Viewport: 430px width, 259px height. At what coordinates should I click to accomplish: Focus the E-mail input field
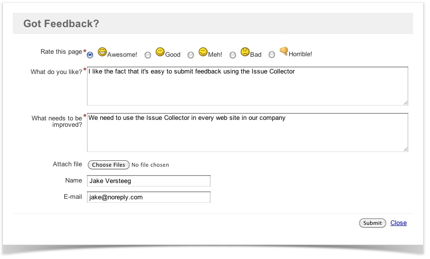tap(149, 197)
